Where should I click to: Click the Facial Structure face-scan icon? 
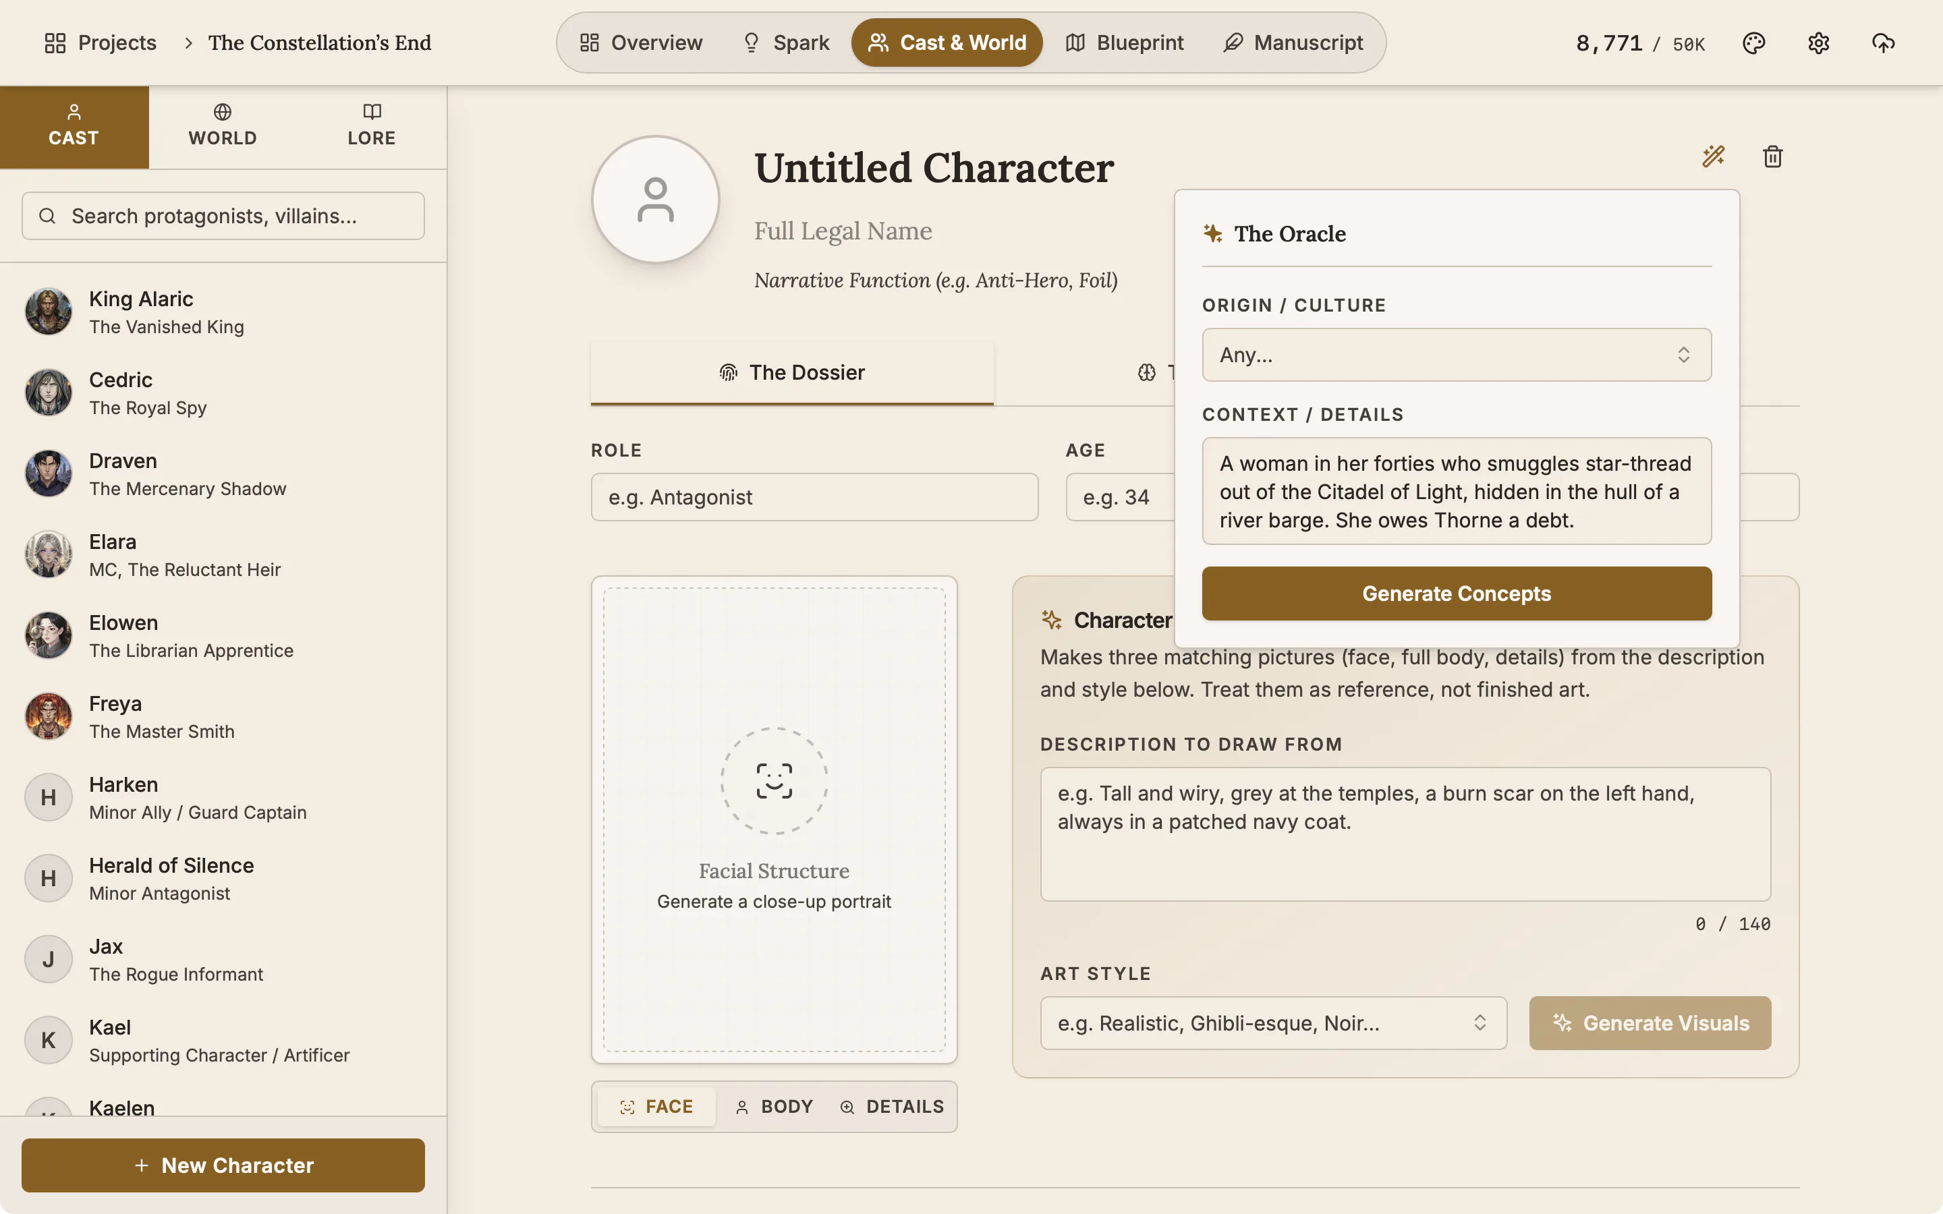(x=774, y=780)
